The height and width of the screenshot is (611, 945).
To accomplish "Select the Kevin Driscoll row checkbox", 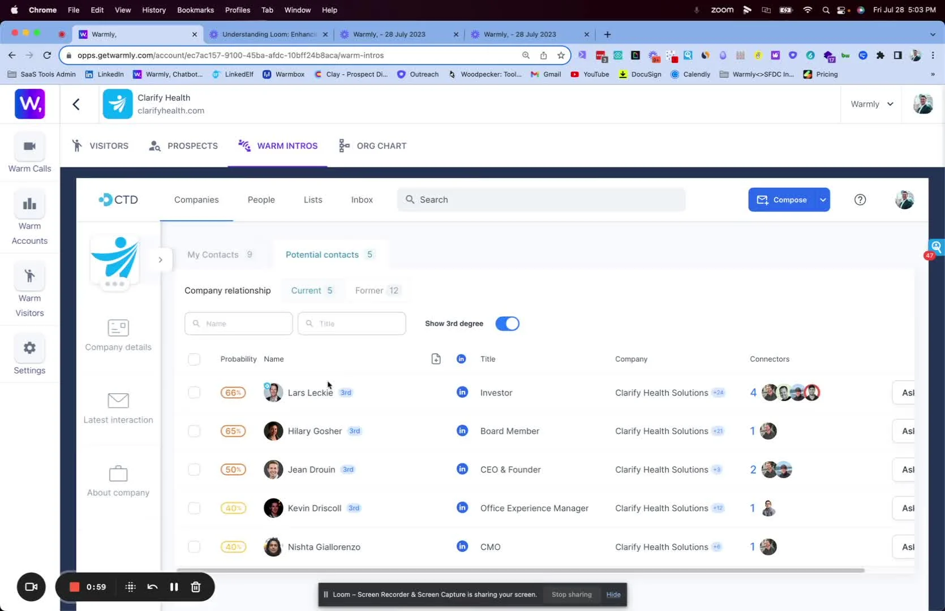I will (x=194, y=508).
